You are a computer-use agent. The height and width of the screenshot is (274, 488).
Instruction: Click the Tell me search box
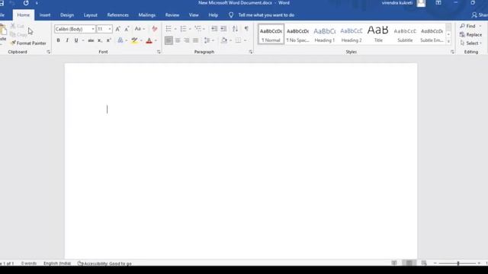(266, 15)
